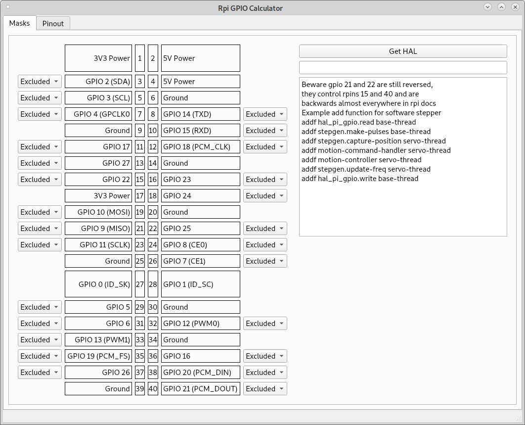Expand the GPIO 11 (SCLK) dropdown
525x425 pixels.
pos(40,245)
